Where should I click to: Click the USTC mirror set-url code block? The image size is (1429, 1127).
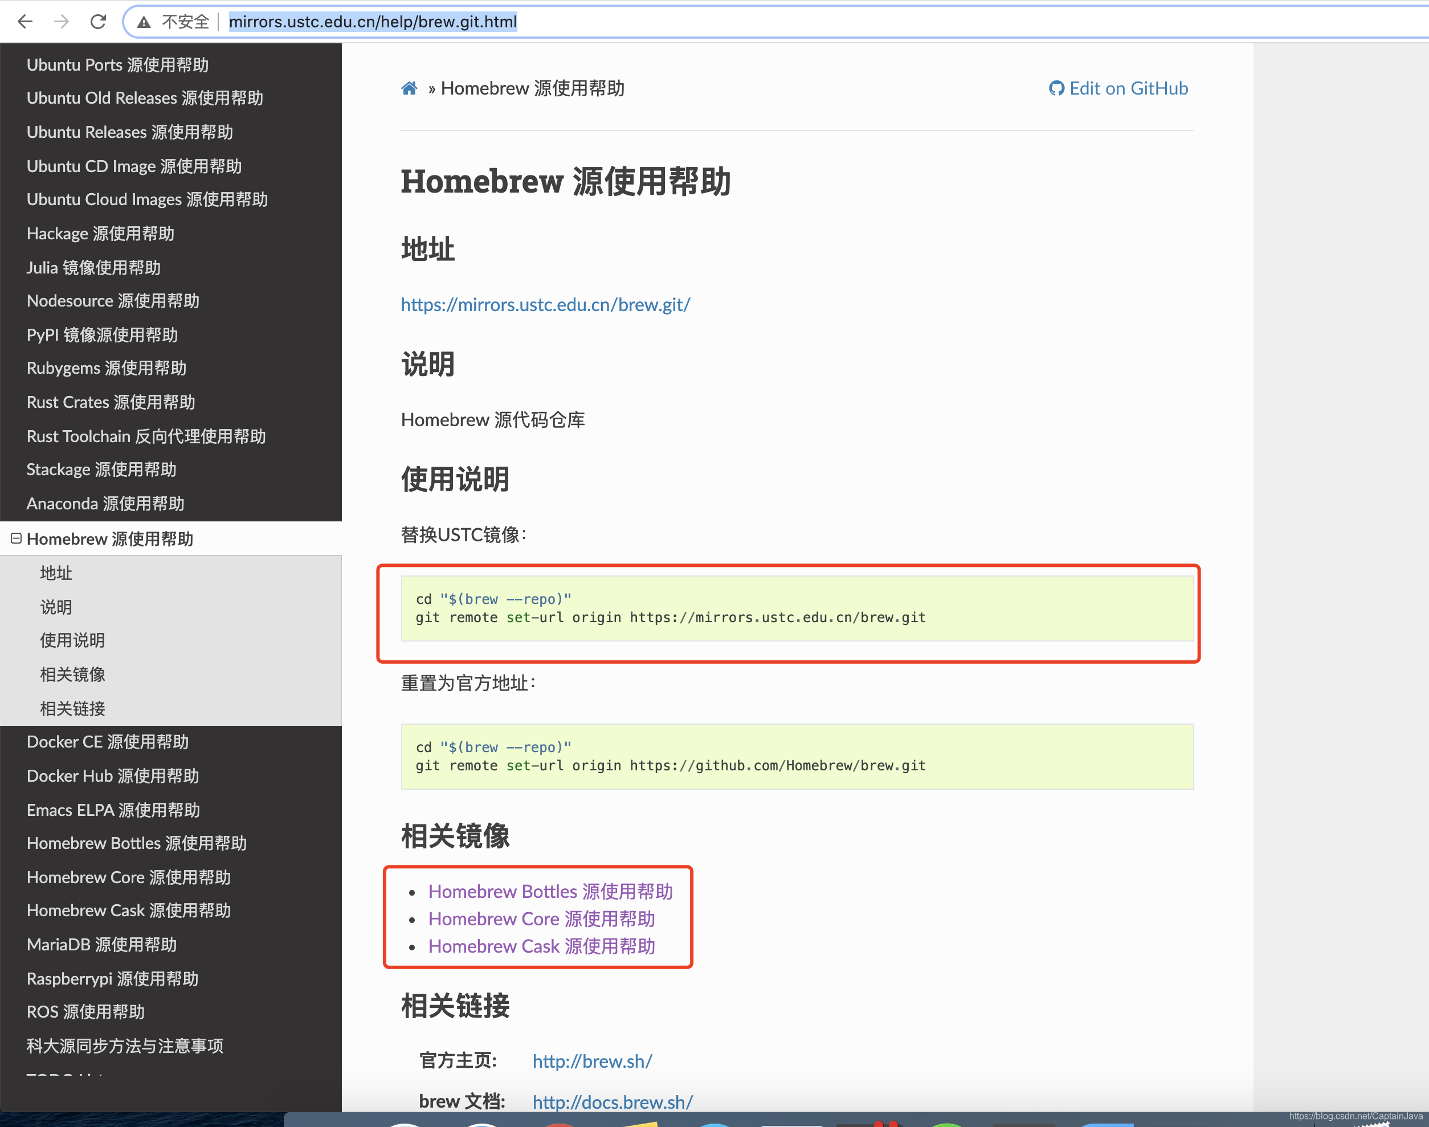coord(797,609)
